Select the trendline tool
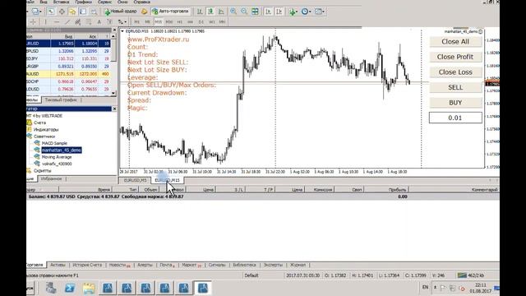Viewport: 526px width, 296px height. (x=67, y=22)
